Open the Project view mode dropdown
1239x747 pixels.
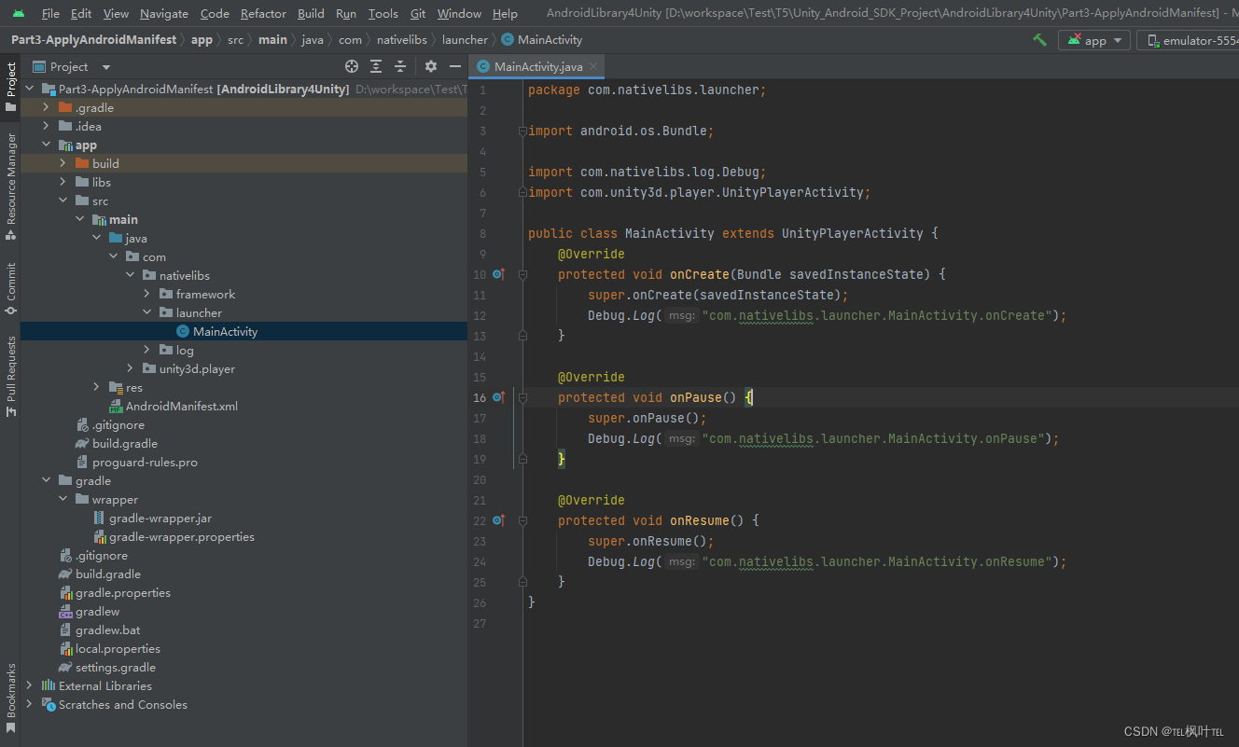tap(104, 66)
